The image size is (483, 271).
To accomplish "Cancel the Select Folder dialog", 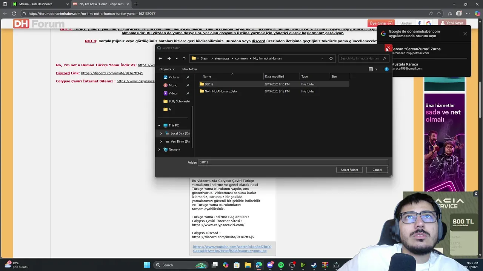I will (377, 170).
